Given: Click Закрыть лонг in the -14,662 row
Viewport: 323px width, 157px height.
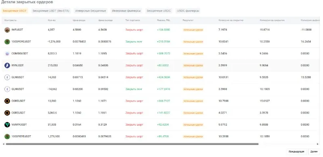Looking at the screenshot, I should 134,89.
